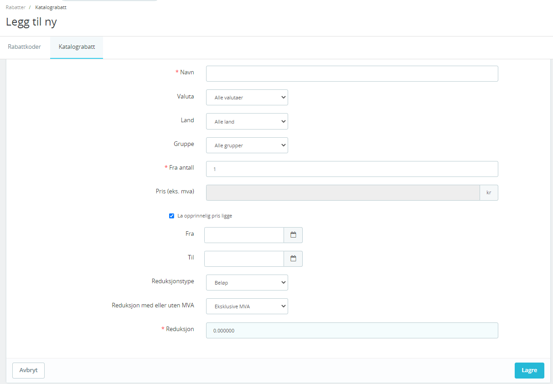Go to Rabatter in the breadcrumb

click(x=16, y=7)
